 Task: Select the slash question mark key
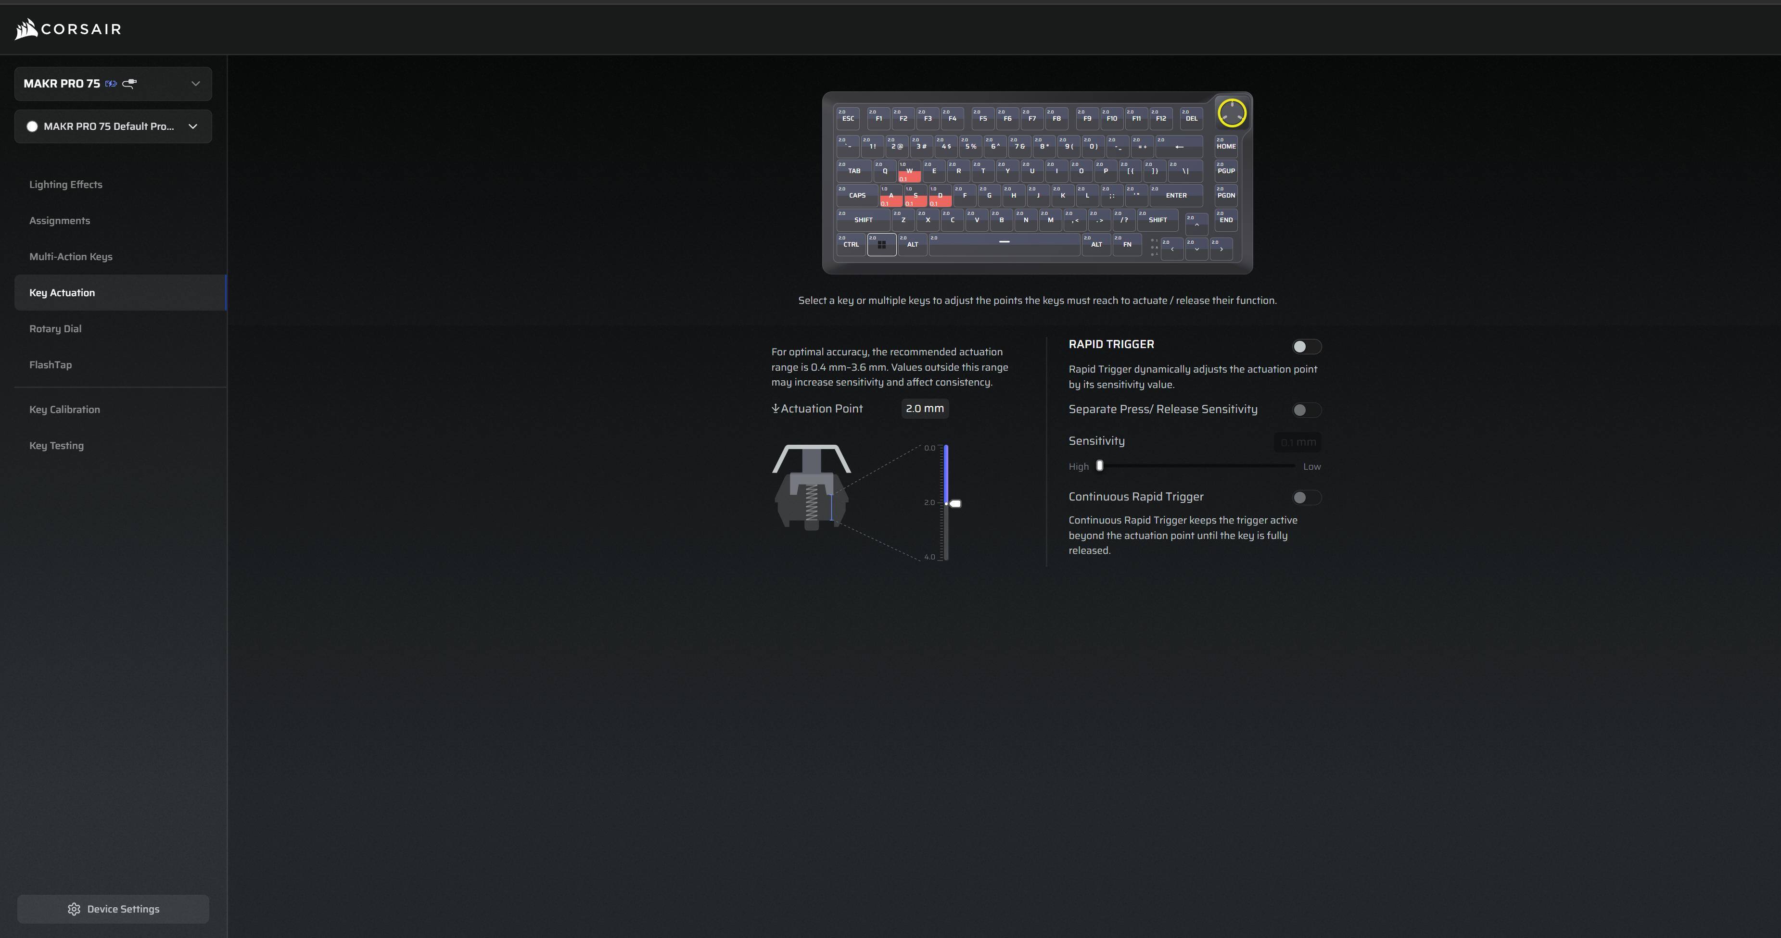[1124, 220]
